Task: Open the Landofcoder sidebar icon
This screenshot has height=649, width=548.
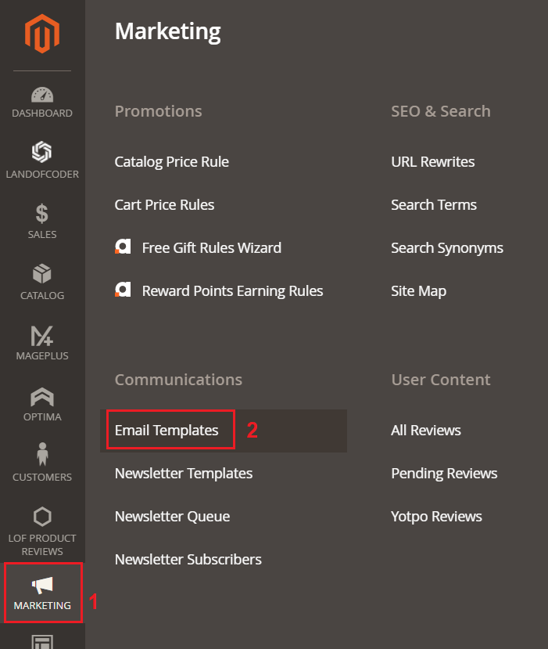Action: pyautogui.click(x=42, y=152)
